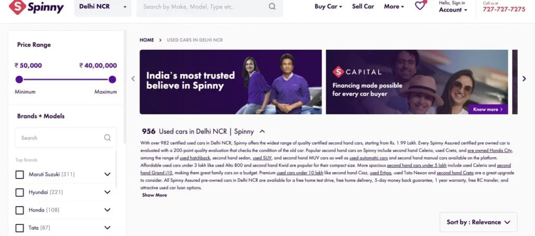The width and height of the screenshot is (535, 236).
Task: Click the 727-727-7275 phone number
Action: pyautogui.click(x=504, y=9)
